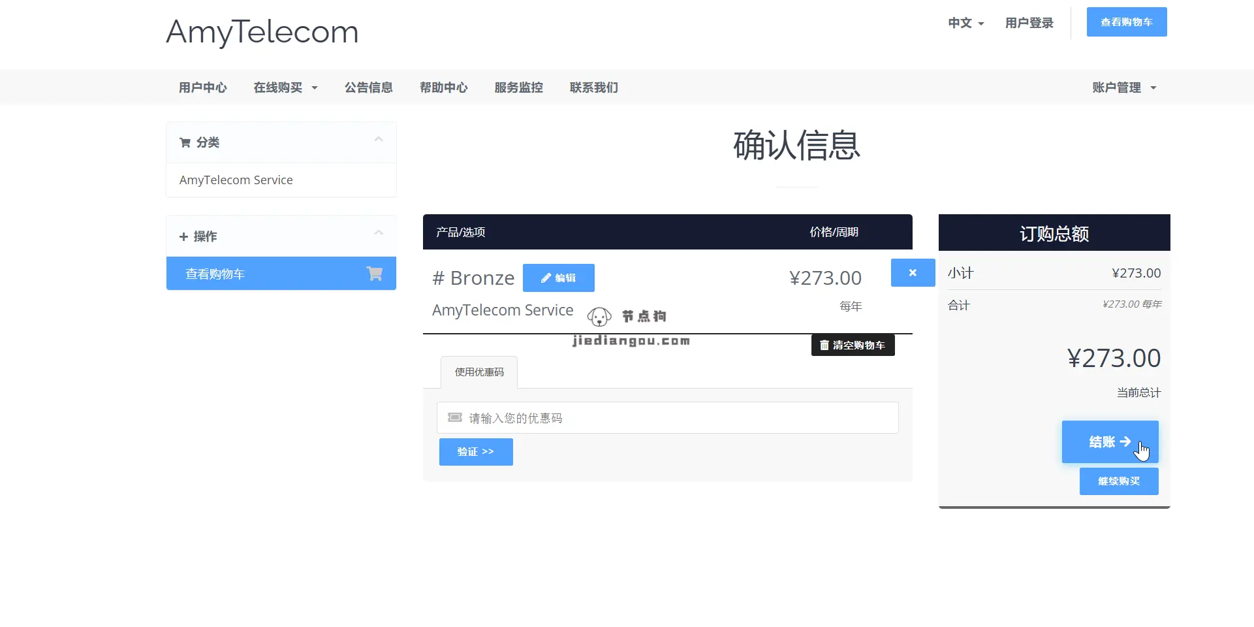Click the 价格/周期 column header
The width and height of the screenshot is (1254, 627).
[834, 232]
